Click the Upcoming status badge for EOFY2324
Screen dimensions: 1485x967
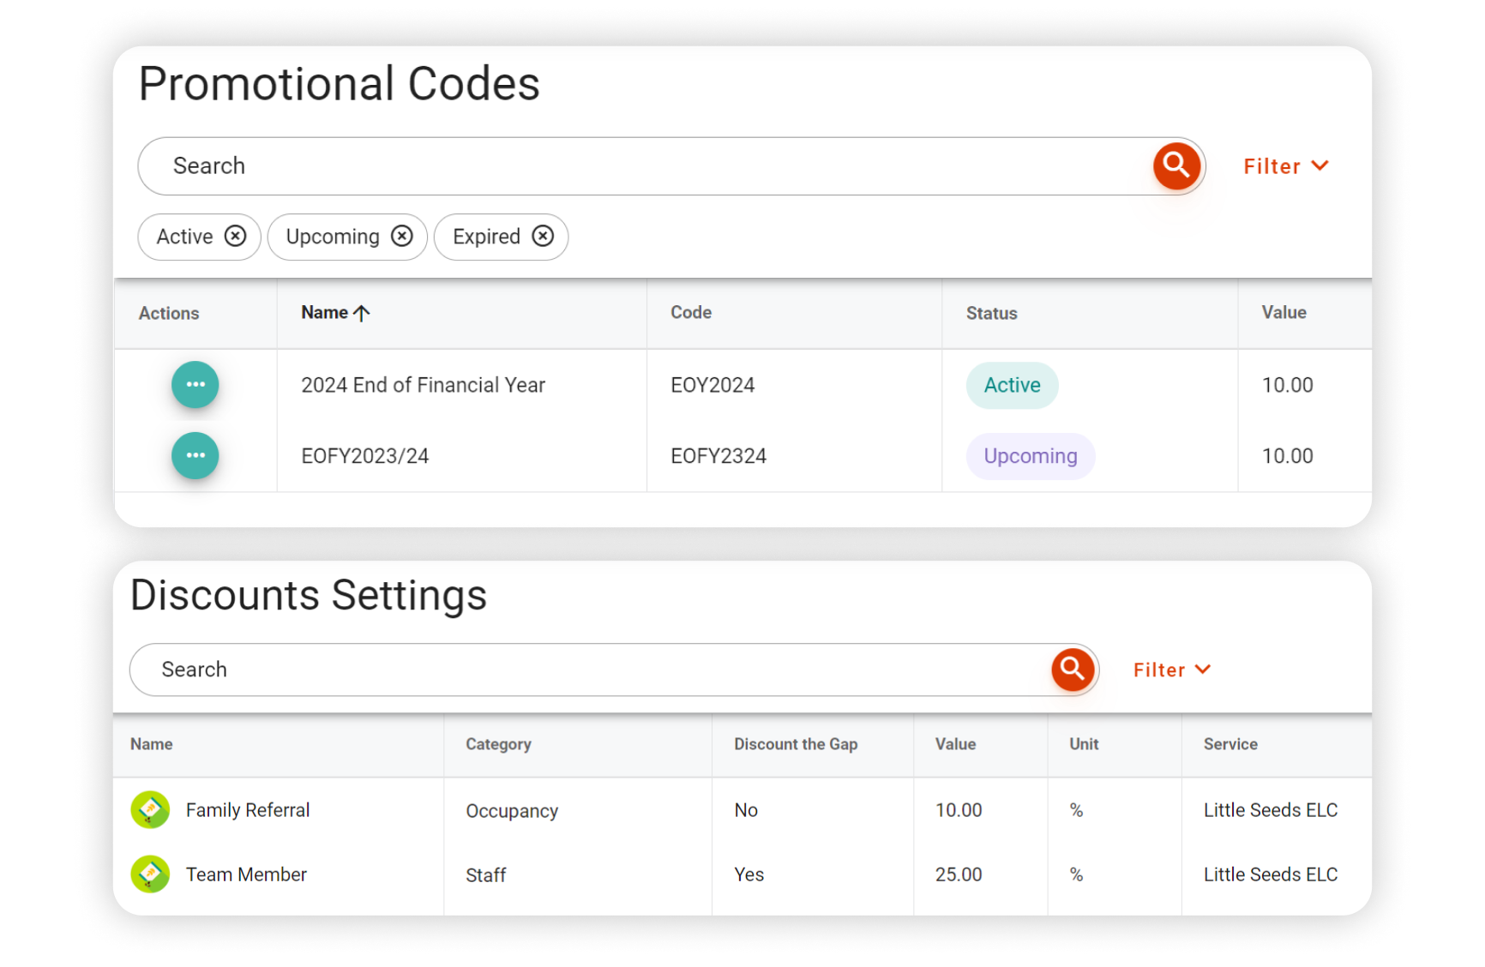pyautogui.click(x=1030, y=456)
